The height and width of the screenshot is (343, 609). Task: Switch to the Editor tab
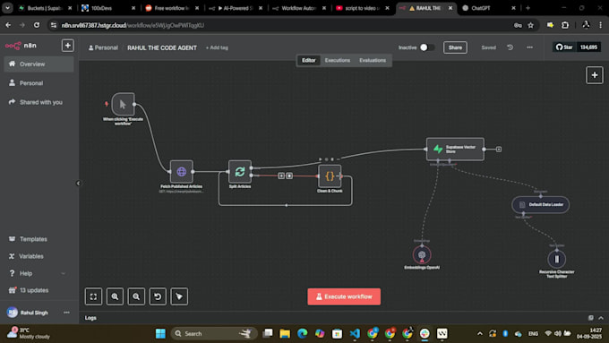pyautogui.click(x=309, y=60)
